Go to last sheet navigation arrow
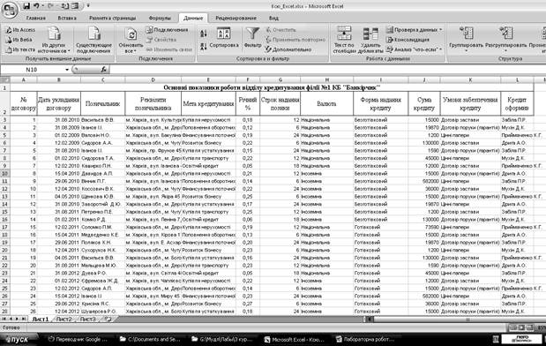Viewport: 546px width, 346px height. coord(24,319)
